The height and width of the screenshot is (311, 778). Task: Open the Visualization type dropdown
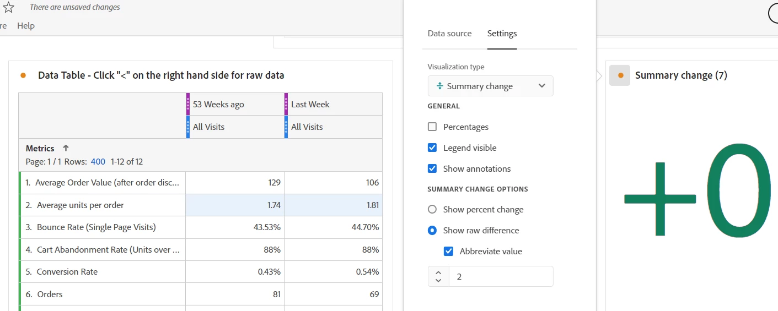pyautogui.click(x=491, y=86)
